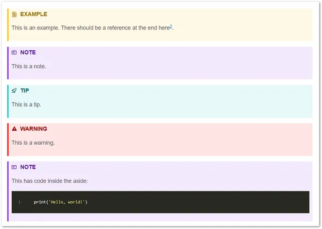Click the TIP heading label
The height and width of the screenshot is (229, 322).
coord(25,91)
